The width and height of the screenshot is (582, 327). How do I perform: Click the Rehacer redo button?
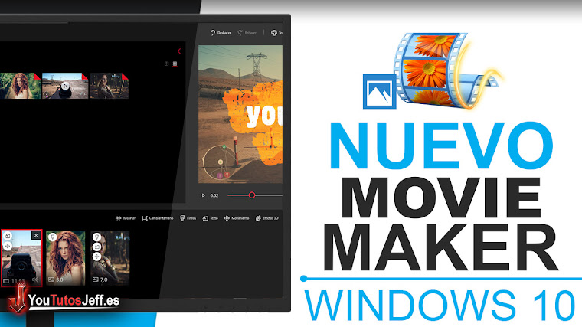pyautogui.click(x=247, y=33)
